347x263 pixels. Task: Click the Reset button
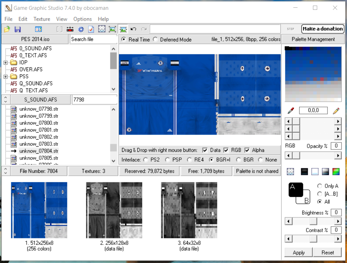pyautogui.click(x=327, y=252)
